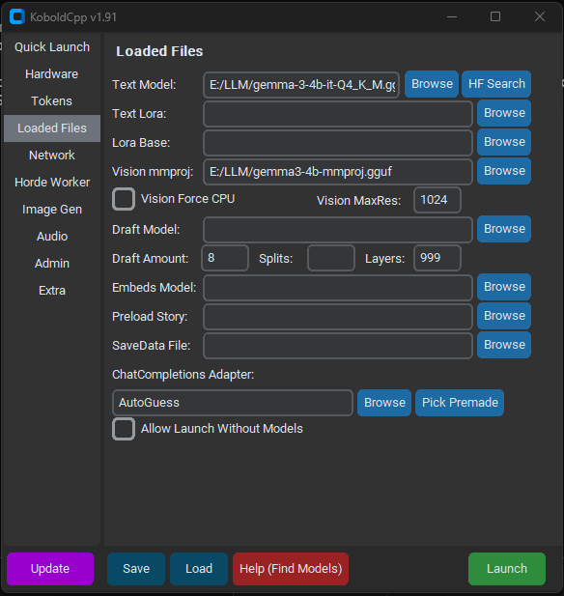Click the Text Model path field
This screenshot has width=564, height=596.
click(x=301, y=85)
